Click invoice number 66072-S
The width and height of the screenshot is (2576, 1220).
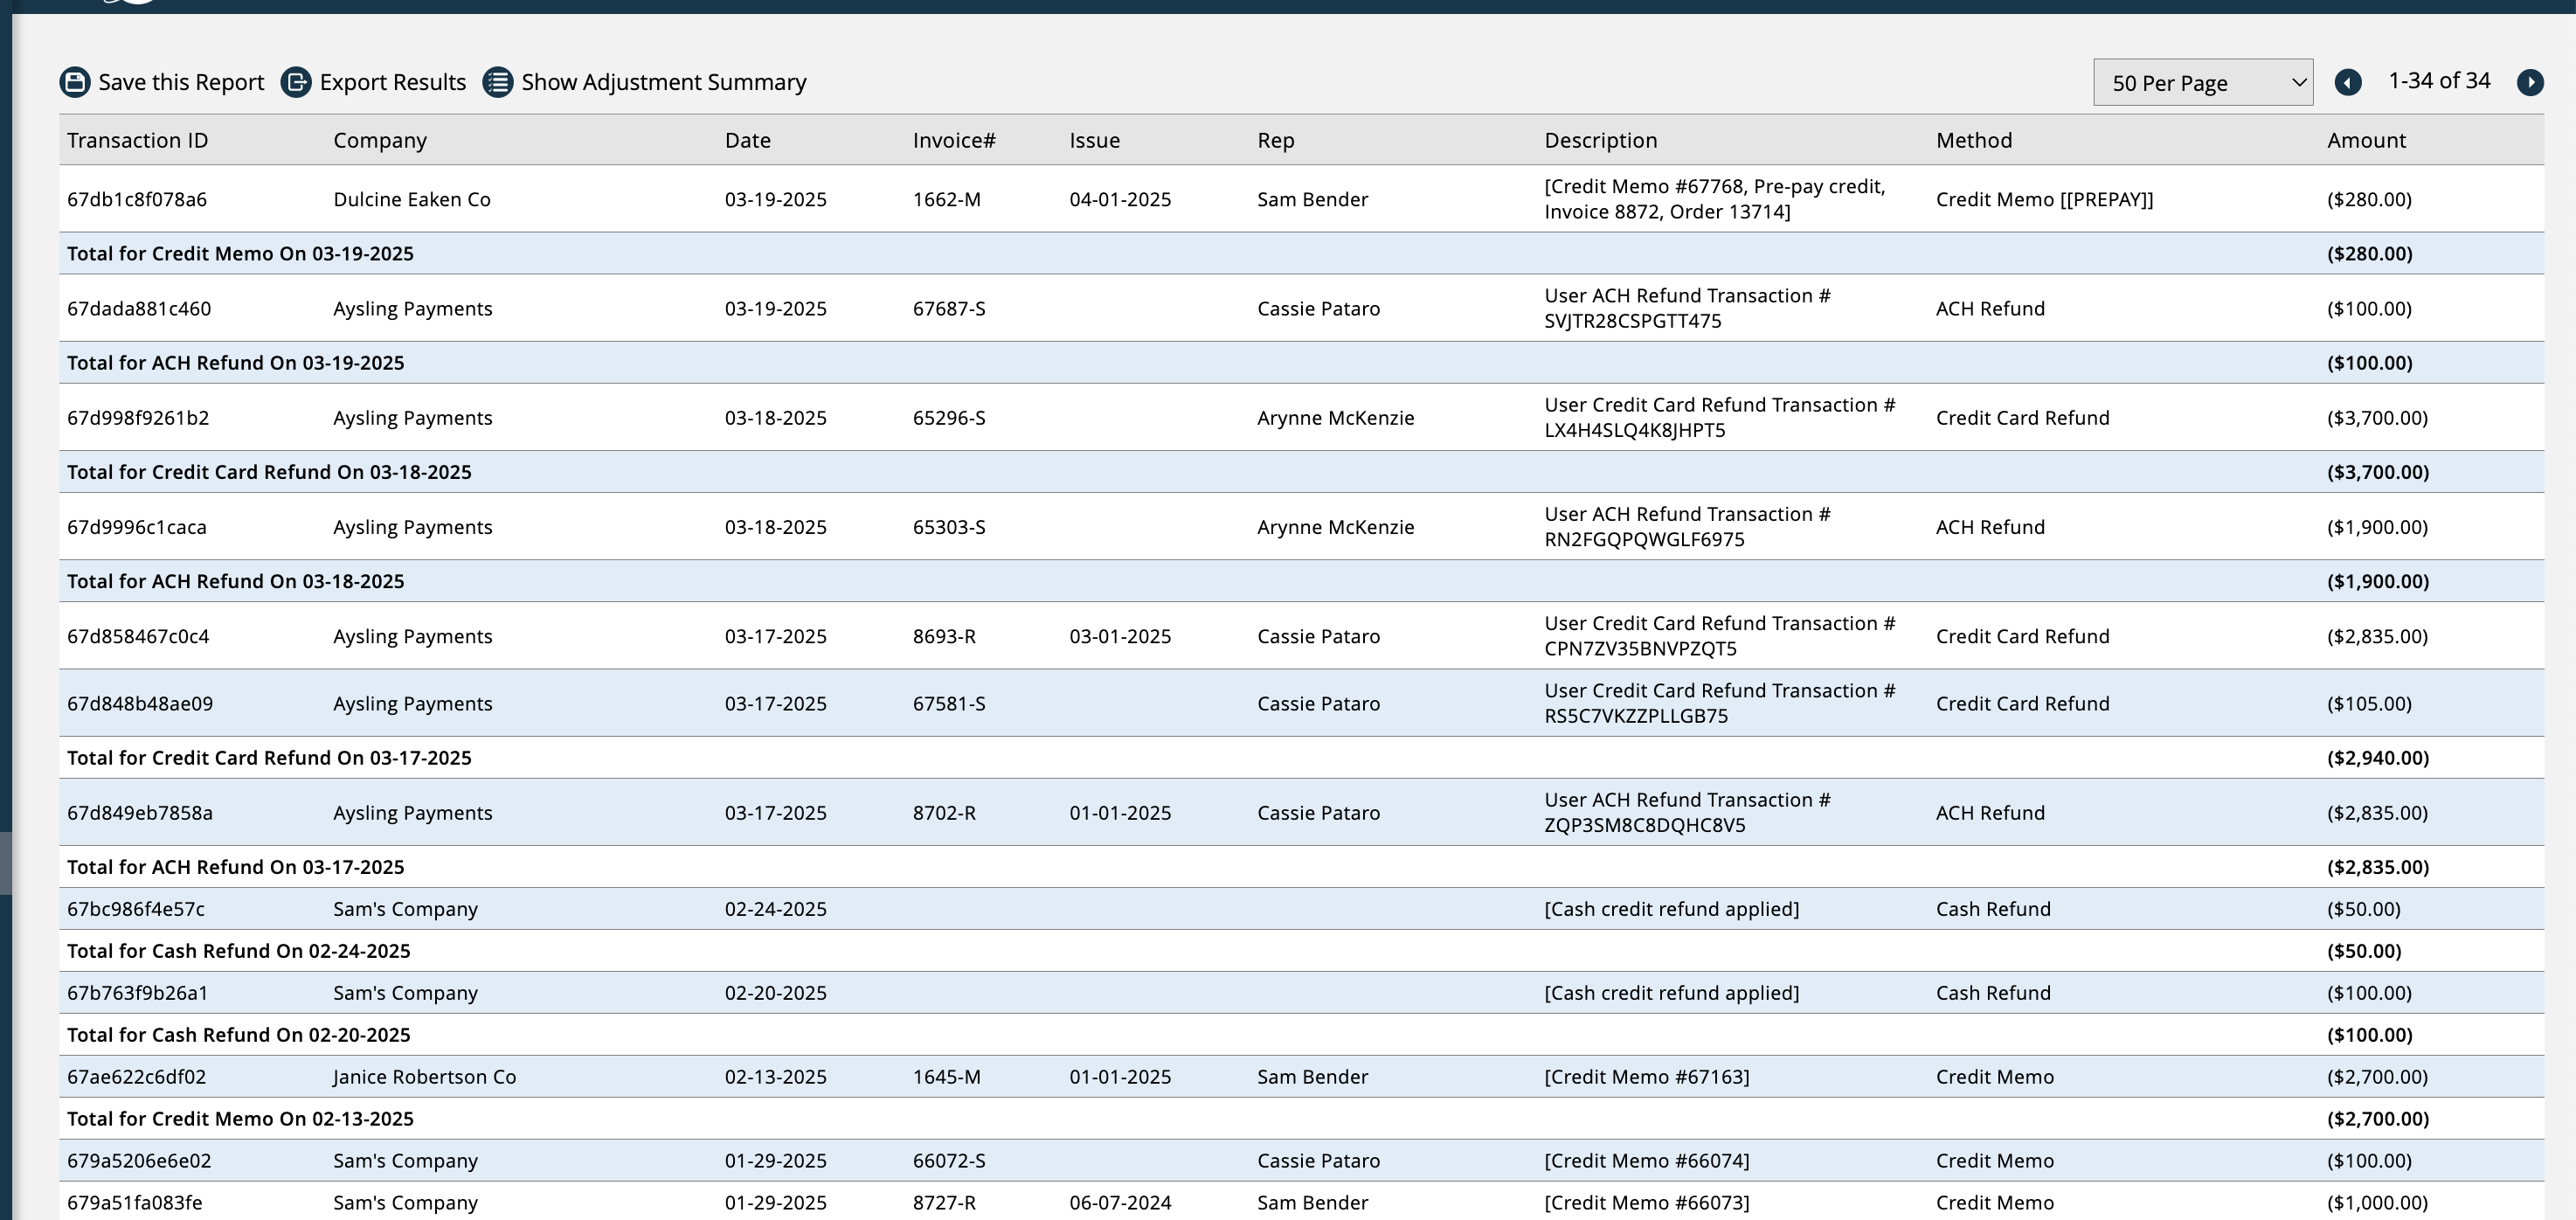point(949,1160)
